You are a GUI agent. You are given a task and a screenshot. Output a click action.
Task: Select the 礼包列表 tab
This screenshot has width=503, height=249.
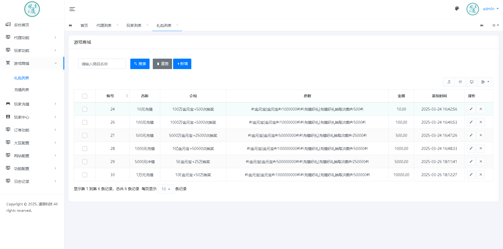(164, 25)
